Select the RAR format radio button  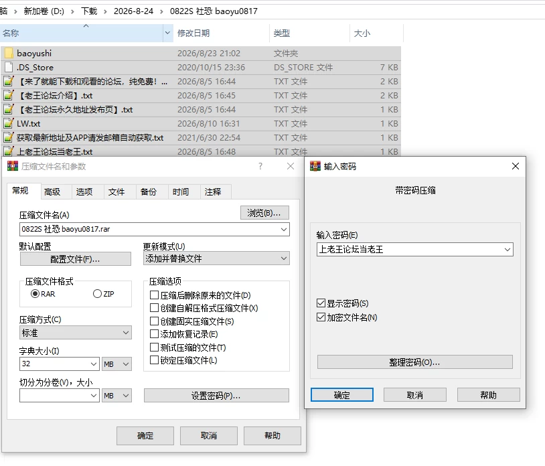tap(35, 294)
